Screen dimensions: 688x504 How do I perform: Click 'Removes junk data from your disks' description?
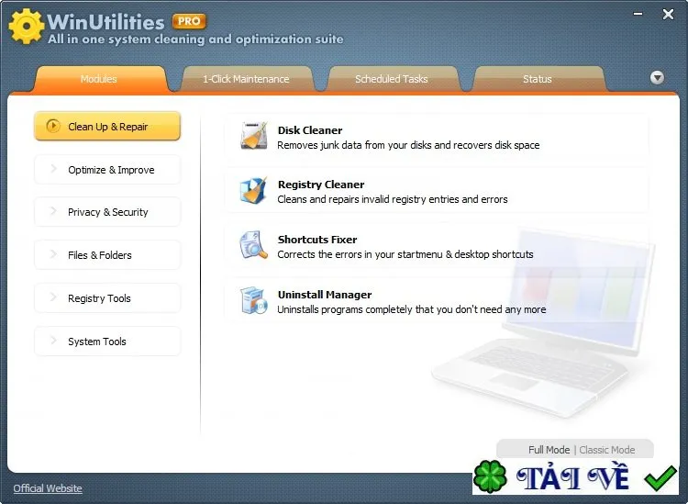click(408, 145)
